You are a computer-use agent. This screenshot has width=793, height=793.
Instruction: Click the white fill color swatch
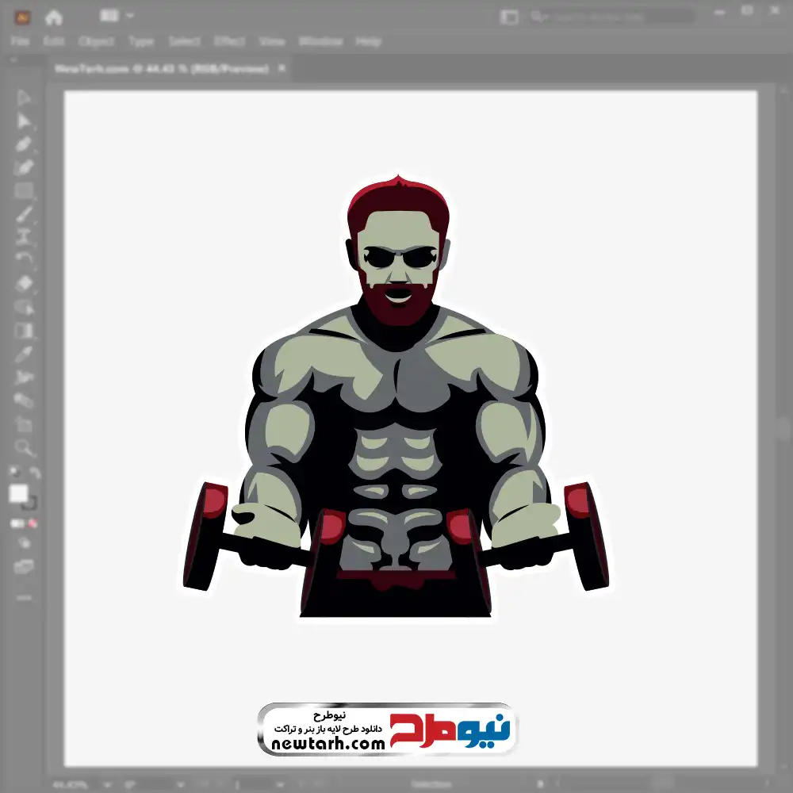[19, 494]
